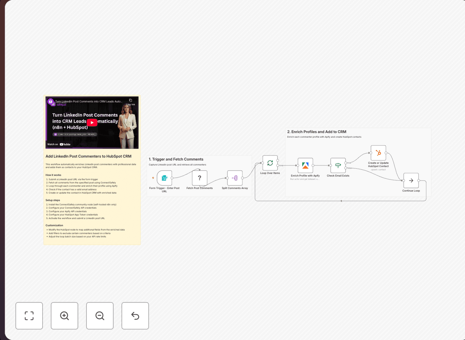Click the true output port of Check Email Exists
The width and height of the screenshot is (465, 340).
pyautogui.click(x=346, y=162)
